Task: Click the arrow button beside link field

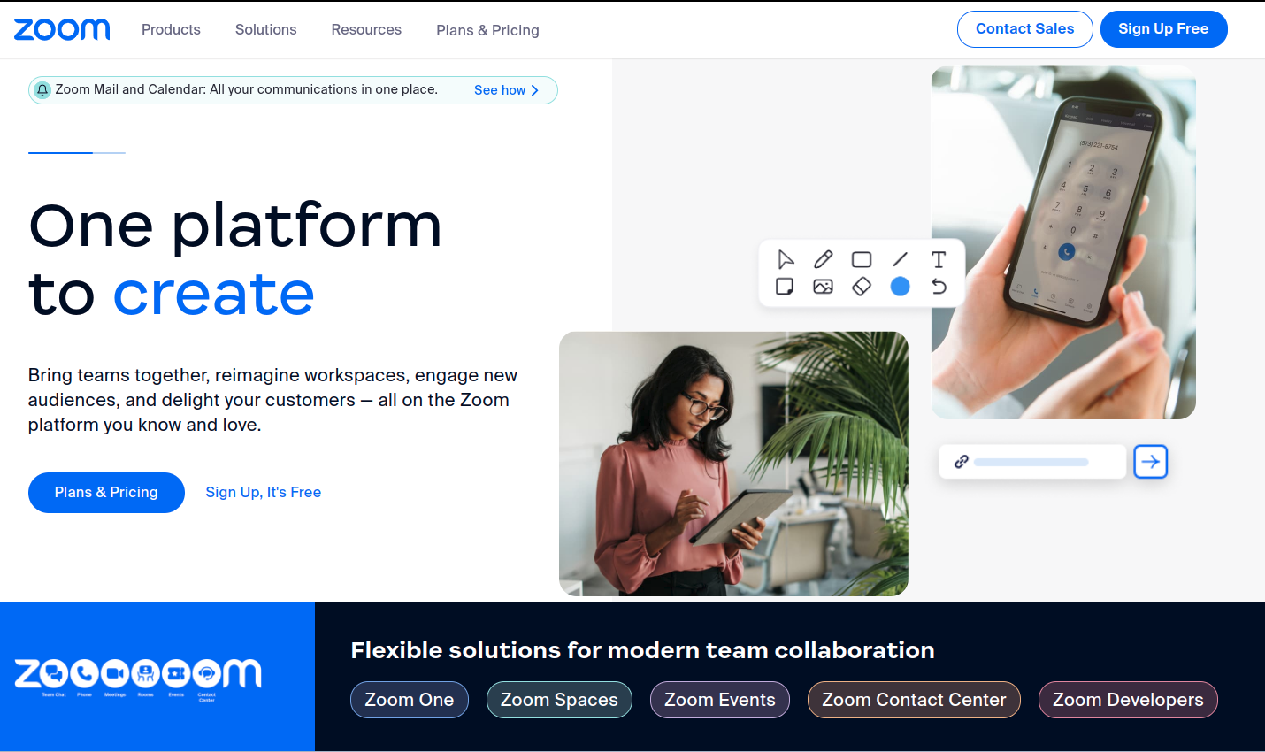Action: (1151, 462)
